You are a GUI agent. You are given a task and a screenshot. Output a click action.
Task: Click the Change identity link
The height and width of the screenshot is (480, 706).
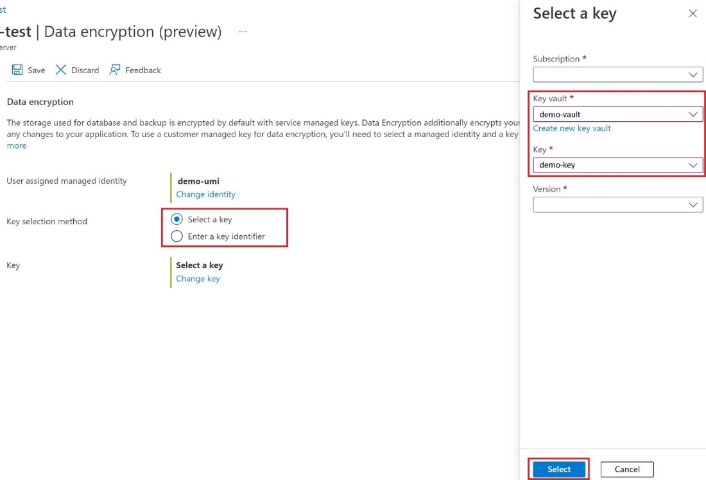[x=205, y=194]
